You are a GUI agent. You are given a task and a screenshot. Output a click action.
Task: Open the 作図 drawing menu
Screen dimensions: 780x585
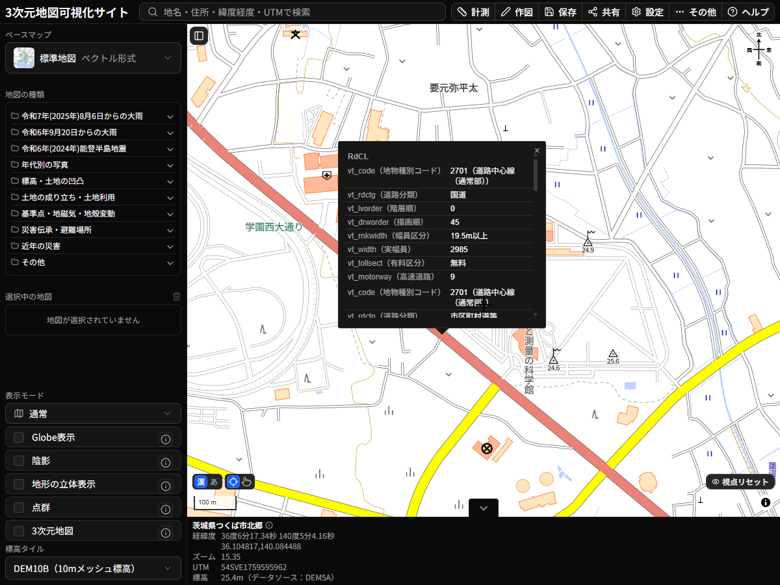(x=517, y=12)
